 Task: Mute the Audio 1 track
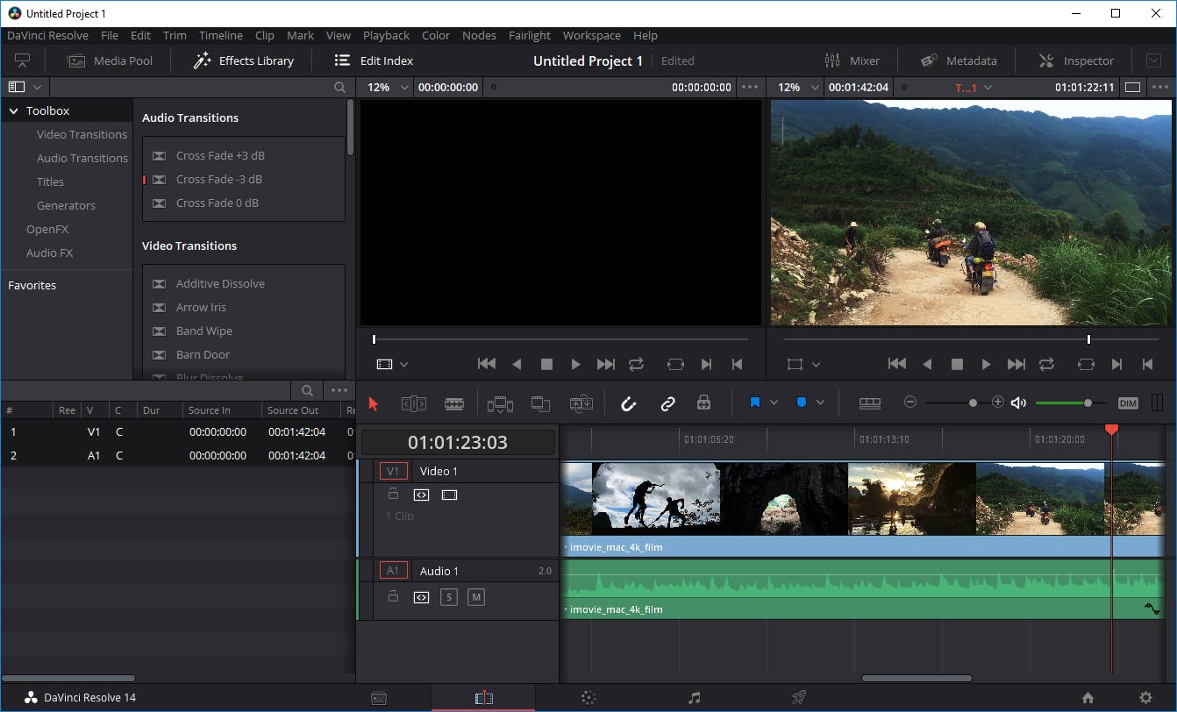pos(475,597)
